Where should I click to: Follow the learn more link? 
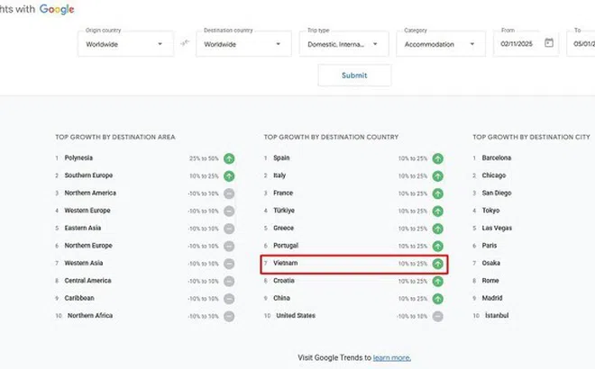(392, 357)
